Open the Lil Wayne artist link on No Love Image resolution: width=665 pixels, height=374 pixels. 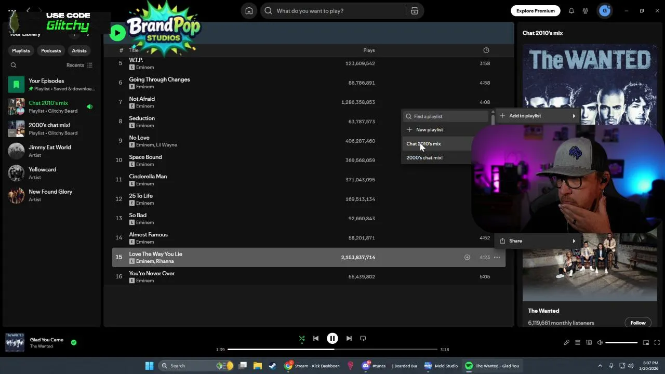[x=167, y=145]
